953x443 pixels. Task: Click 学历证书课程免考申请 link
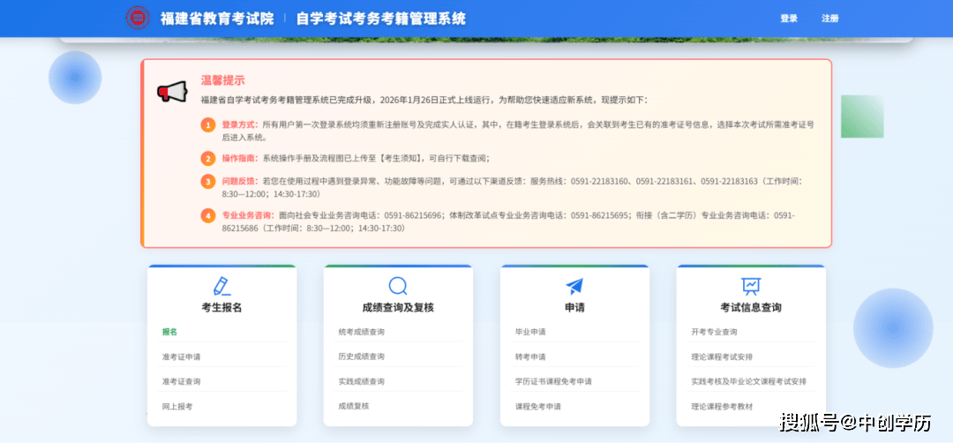553,381
